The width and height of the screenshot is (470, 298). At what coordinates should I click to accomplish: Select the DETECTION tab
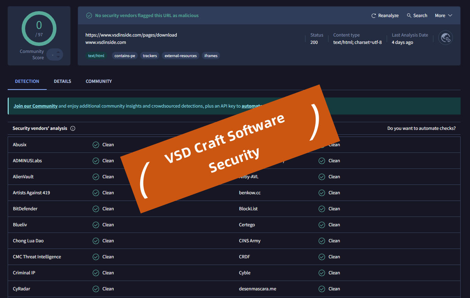(x=27, y=81)
